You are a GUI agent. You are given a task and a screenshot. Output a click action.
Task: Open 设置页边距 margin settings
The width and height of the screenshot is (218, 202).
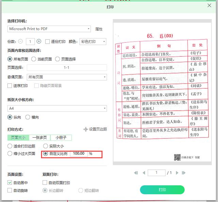95,129
